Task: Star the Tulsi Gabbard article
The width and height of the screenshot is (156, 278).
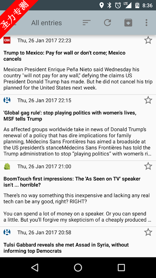Action: [148, 232]
